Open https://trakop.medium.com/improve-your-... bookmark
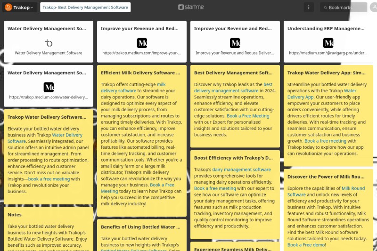Image resolution: width=377 pixels, height=251 pixels. tap(142, 53)
